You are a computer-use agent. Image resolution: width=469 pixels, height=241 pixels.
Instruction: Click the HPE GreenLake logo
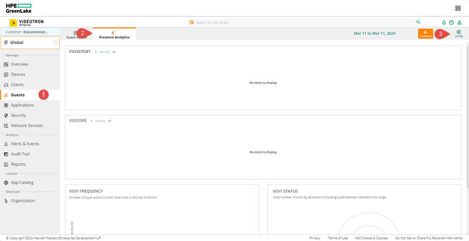tap(18, 8)
